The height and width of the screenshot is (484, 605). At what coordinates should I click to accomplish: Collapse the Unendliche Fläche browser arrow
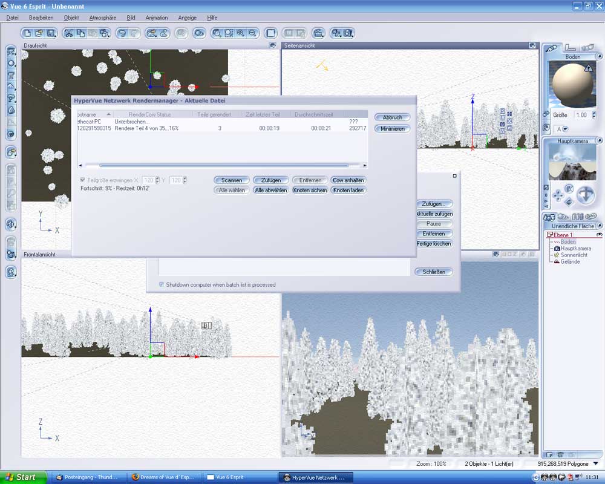599,226
